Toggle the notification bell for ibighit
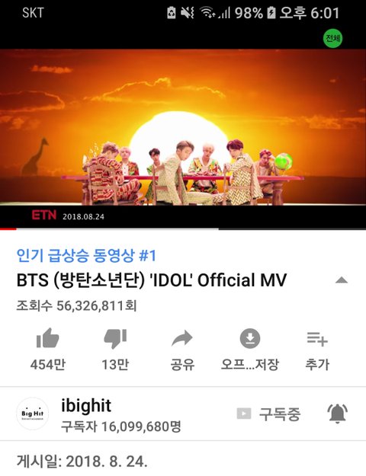This screenshot has width=366, height=476. (x=337, y=414)
